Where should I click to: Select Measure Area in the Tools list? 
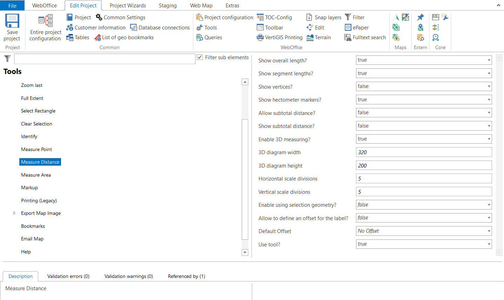(36, 175)
